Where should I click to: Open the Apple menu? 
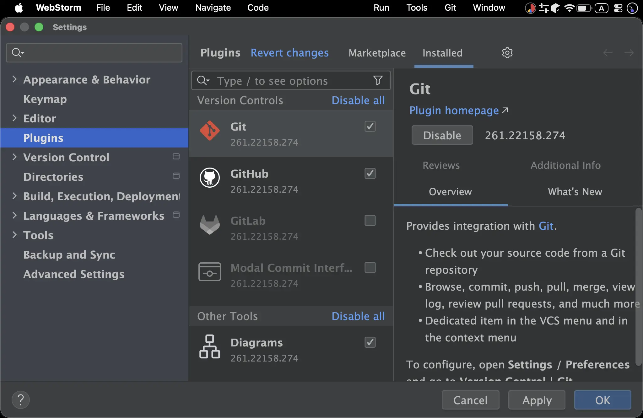(x=19, y=8)
